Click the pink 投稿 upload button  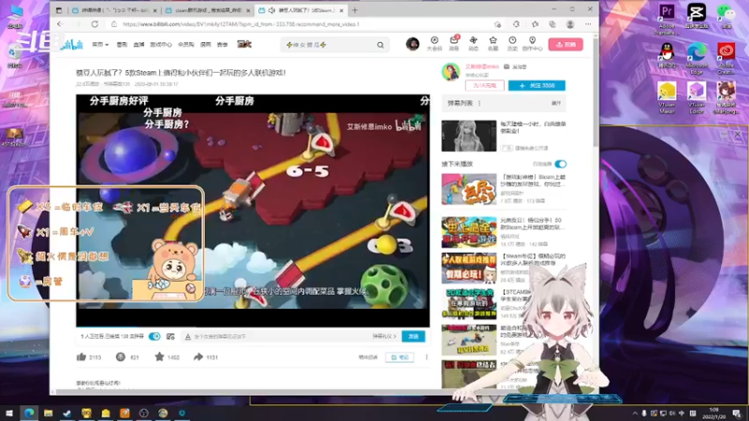[x=565, y=44]
